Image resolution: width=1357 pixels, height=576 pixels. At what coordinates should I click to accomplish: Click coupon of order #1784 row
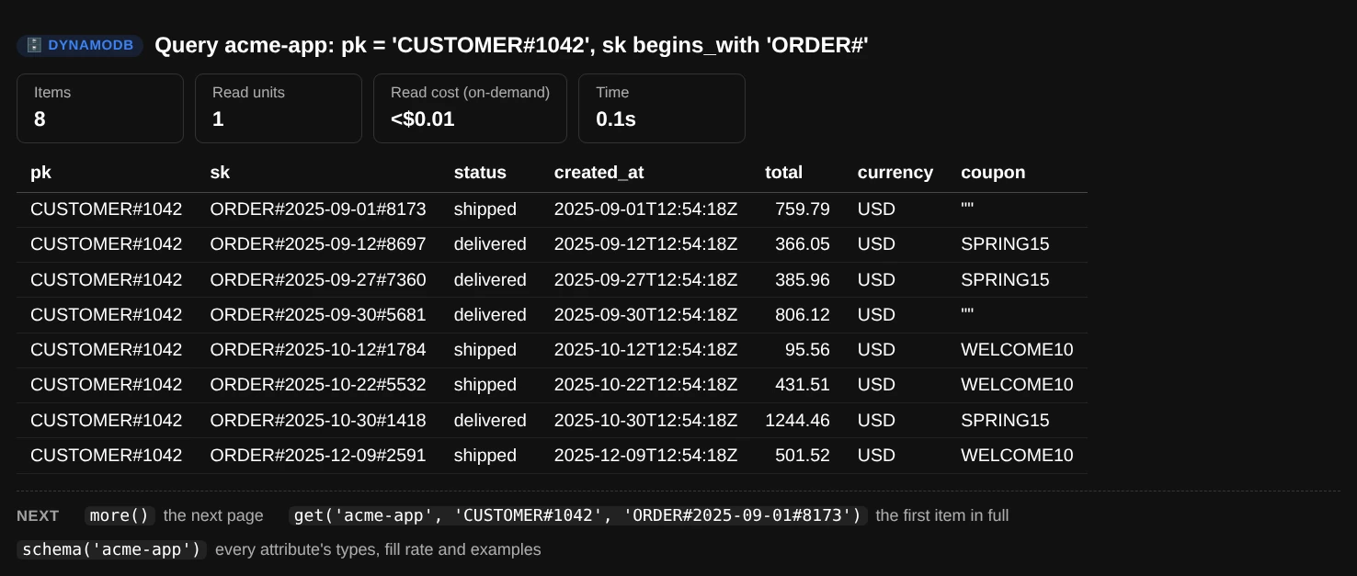(x=1017, y=350)
